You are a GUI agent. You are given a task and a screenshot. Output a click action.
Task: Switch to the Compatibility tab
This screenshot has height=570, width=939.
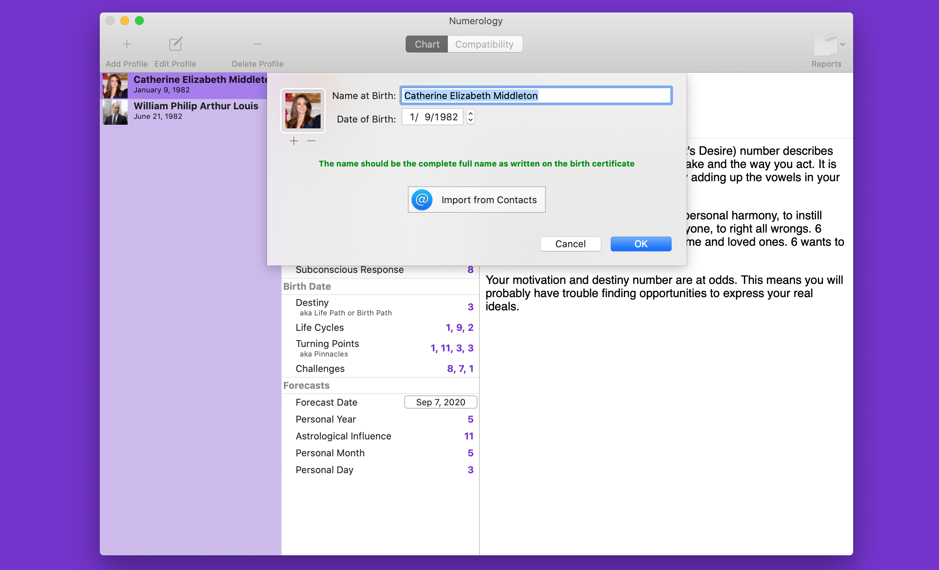click(x=485, y=44)
